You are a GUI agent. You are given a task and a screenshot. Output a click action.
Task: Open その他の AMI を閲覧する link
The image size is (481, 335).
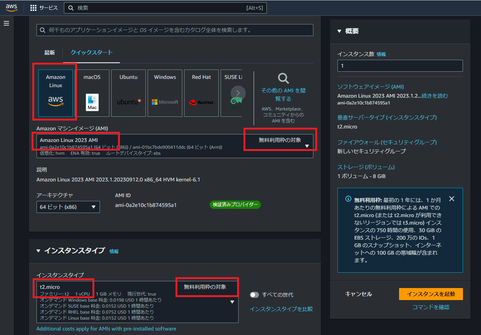click(x=283, y=95)
